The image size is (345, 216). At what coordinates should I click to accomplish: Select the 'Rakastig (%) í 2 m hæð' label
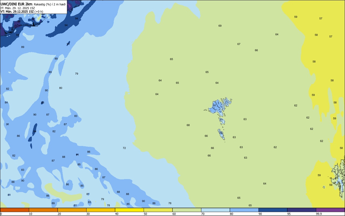click(x=50, y=4)
